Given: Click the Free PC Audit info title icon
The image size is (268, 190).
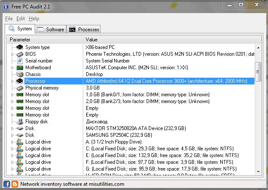Looking at the screenshot, I should click(6, 7).
